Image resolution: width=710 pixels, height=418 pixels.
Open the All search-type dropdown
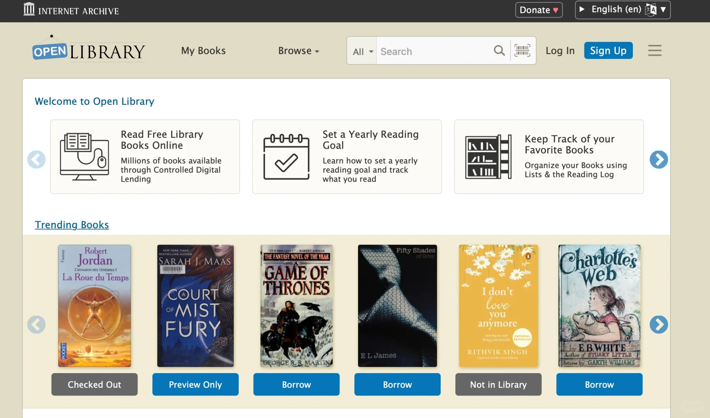362,51
